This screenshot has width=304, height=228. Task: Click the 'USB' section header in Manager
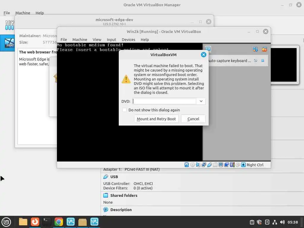114,177
